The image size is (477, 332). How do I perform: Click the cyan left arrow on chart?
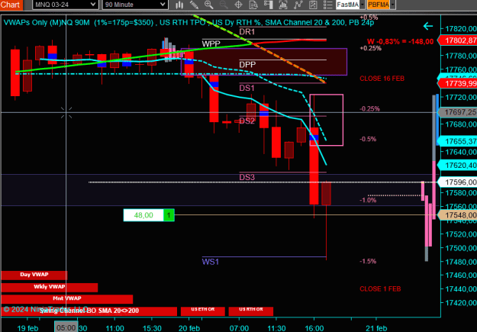pos(428,27)
